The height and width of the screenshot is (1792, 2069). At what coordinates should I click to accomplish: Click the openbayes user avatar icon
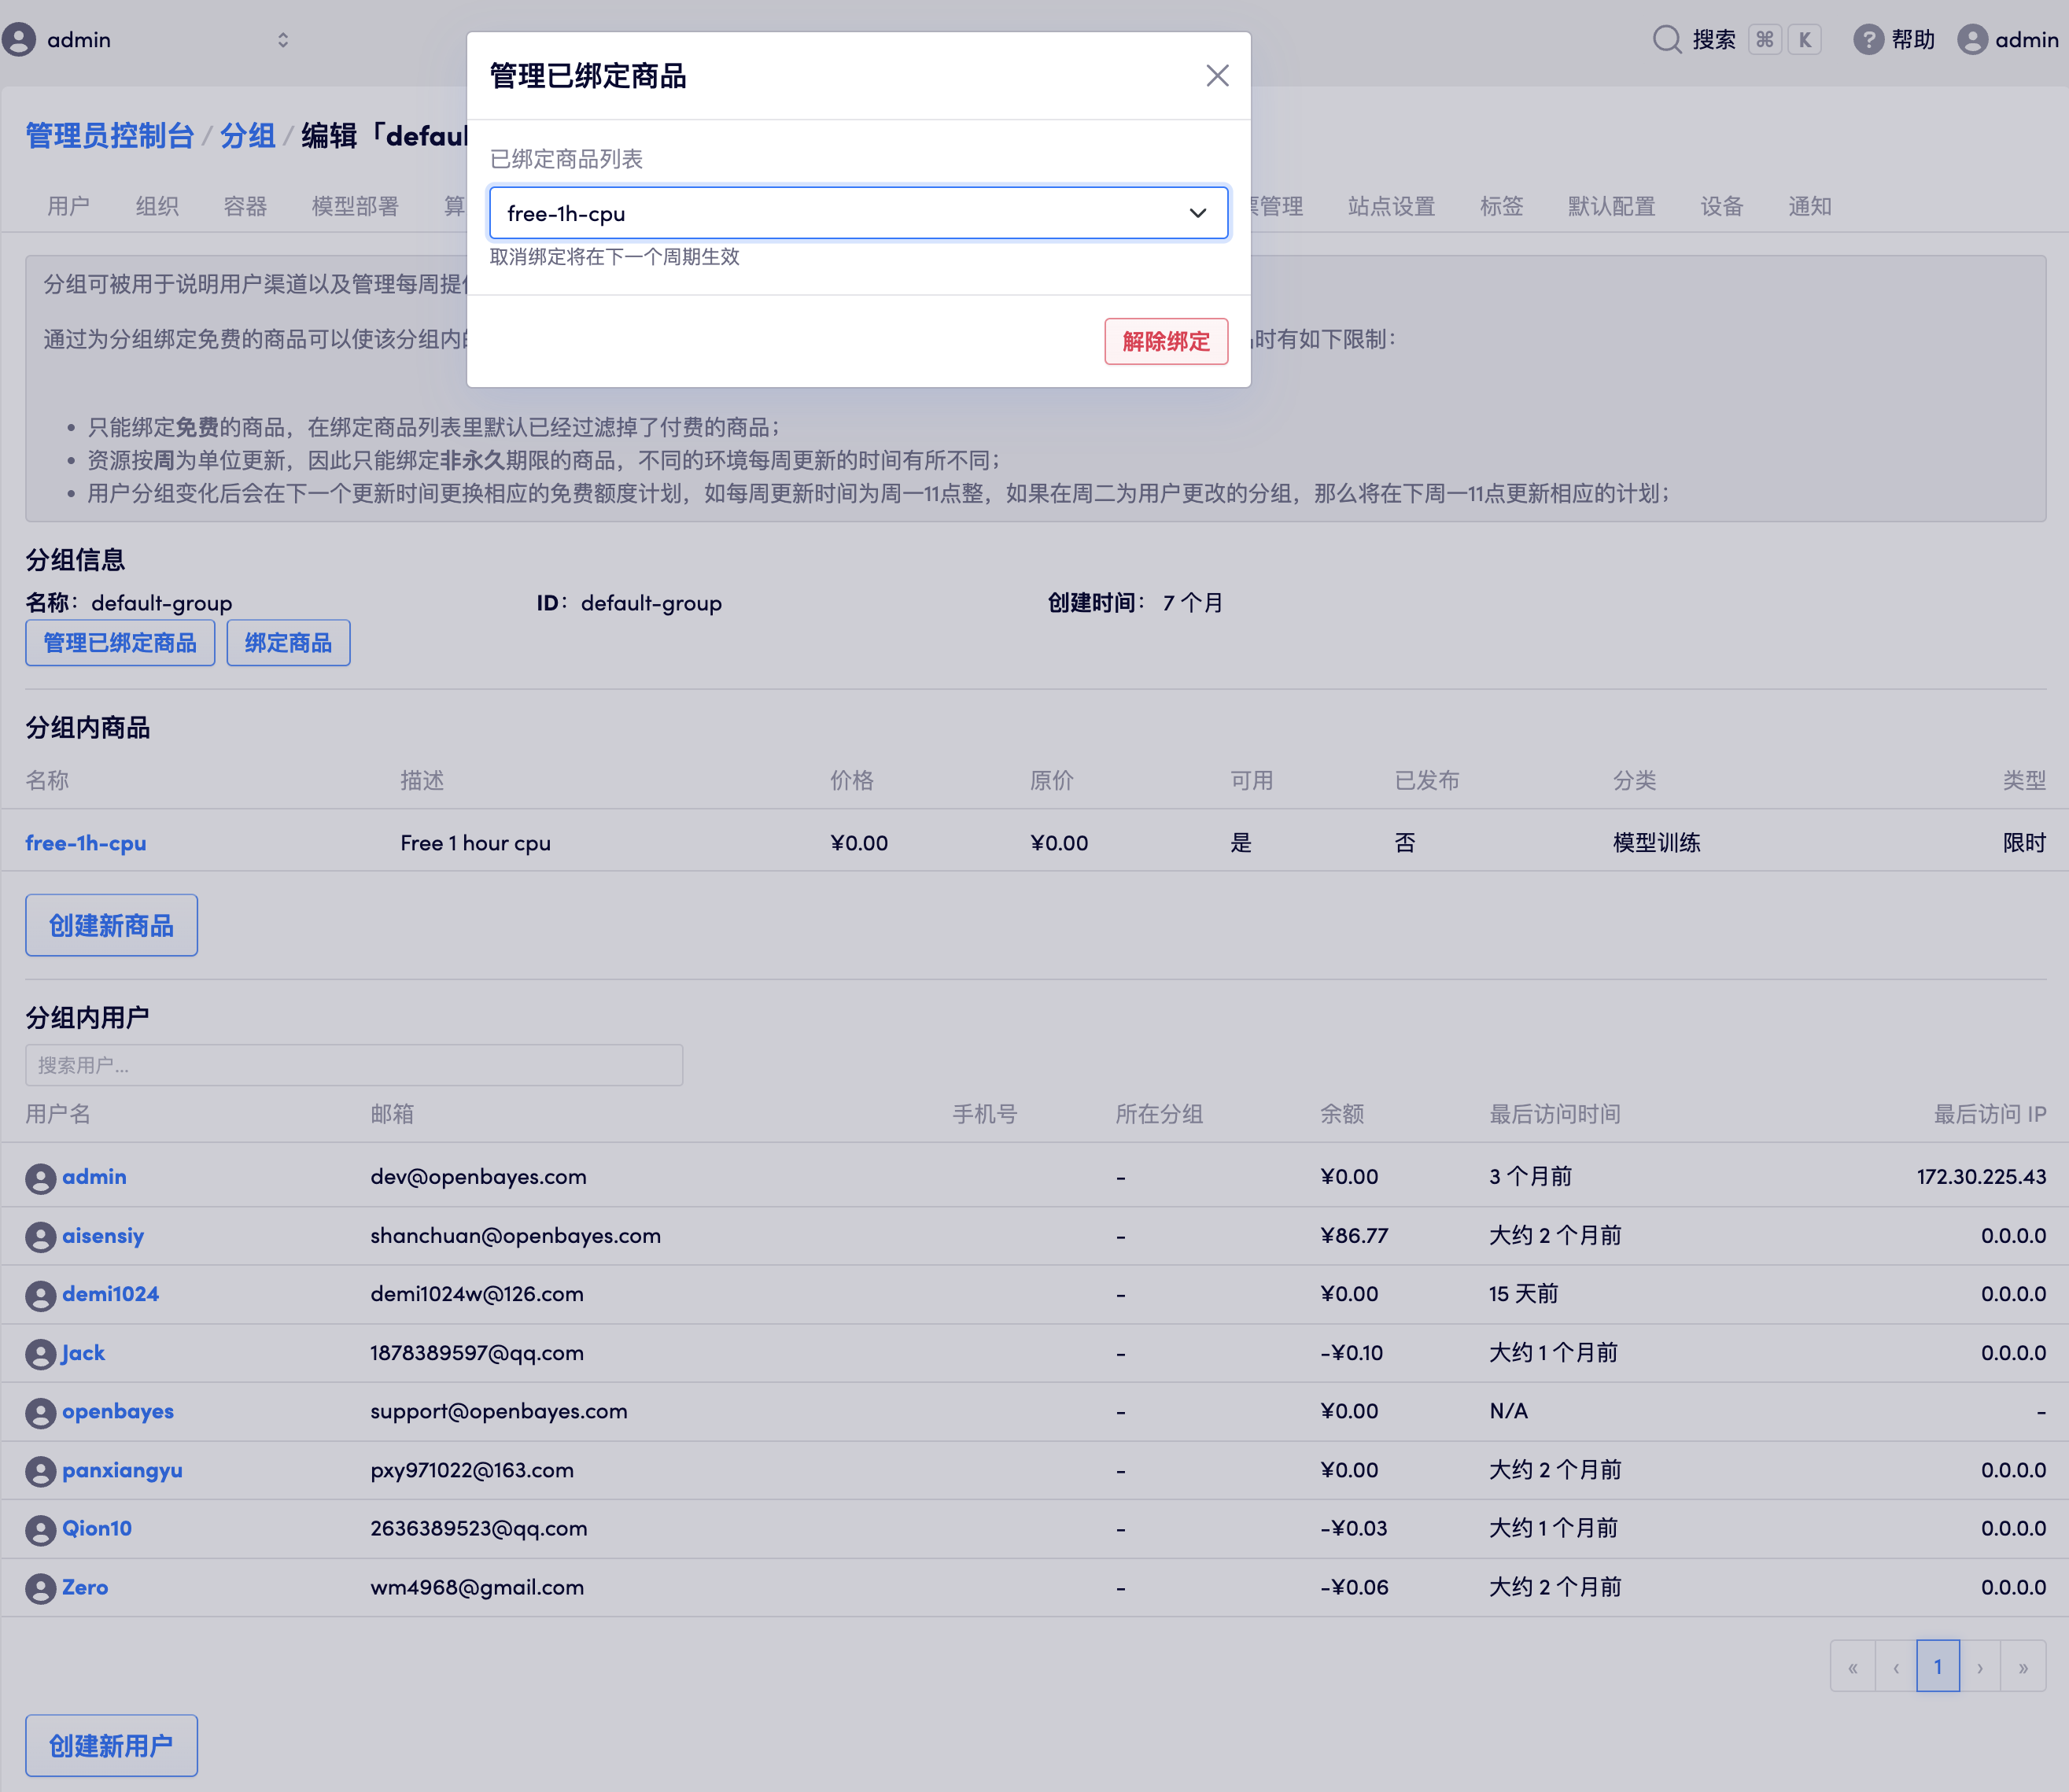[x=40, y=1412]
